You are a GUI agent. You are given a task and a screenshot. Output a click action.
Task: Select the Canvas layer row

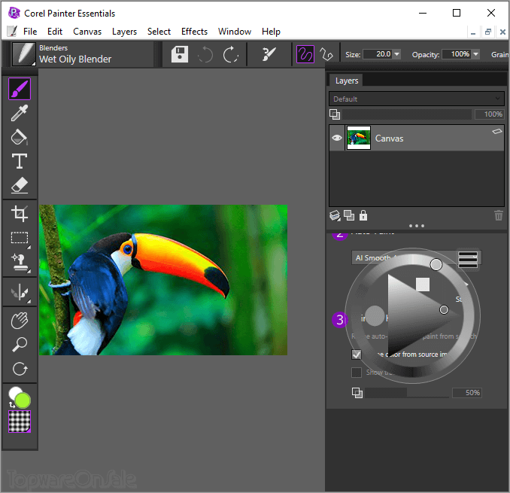(x=417, y=138)
